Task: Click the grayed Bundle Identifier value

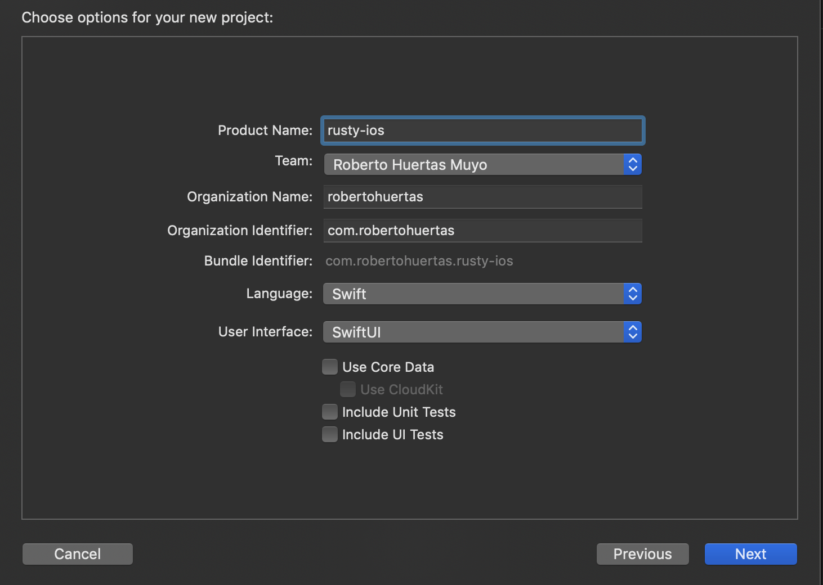Action: point(419,260)
